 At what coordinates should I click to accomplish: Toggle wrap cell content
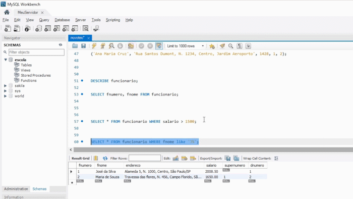click(x=276, y=158)
